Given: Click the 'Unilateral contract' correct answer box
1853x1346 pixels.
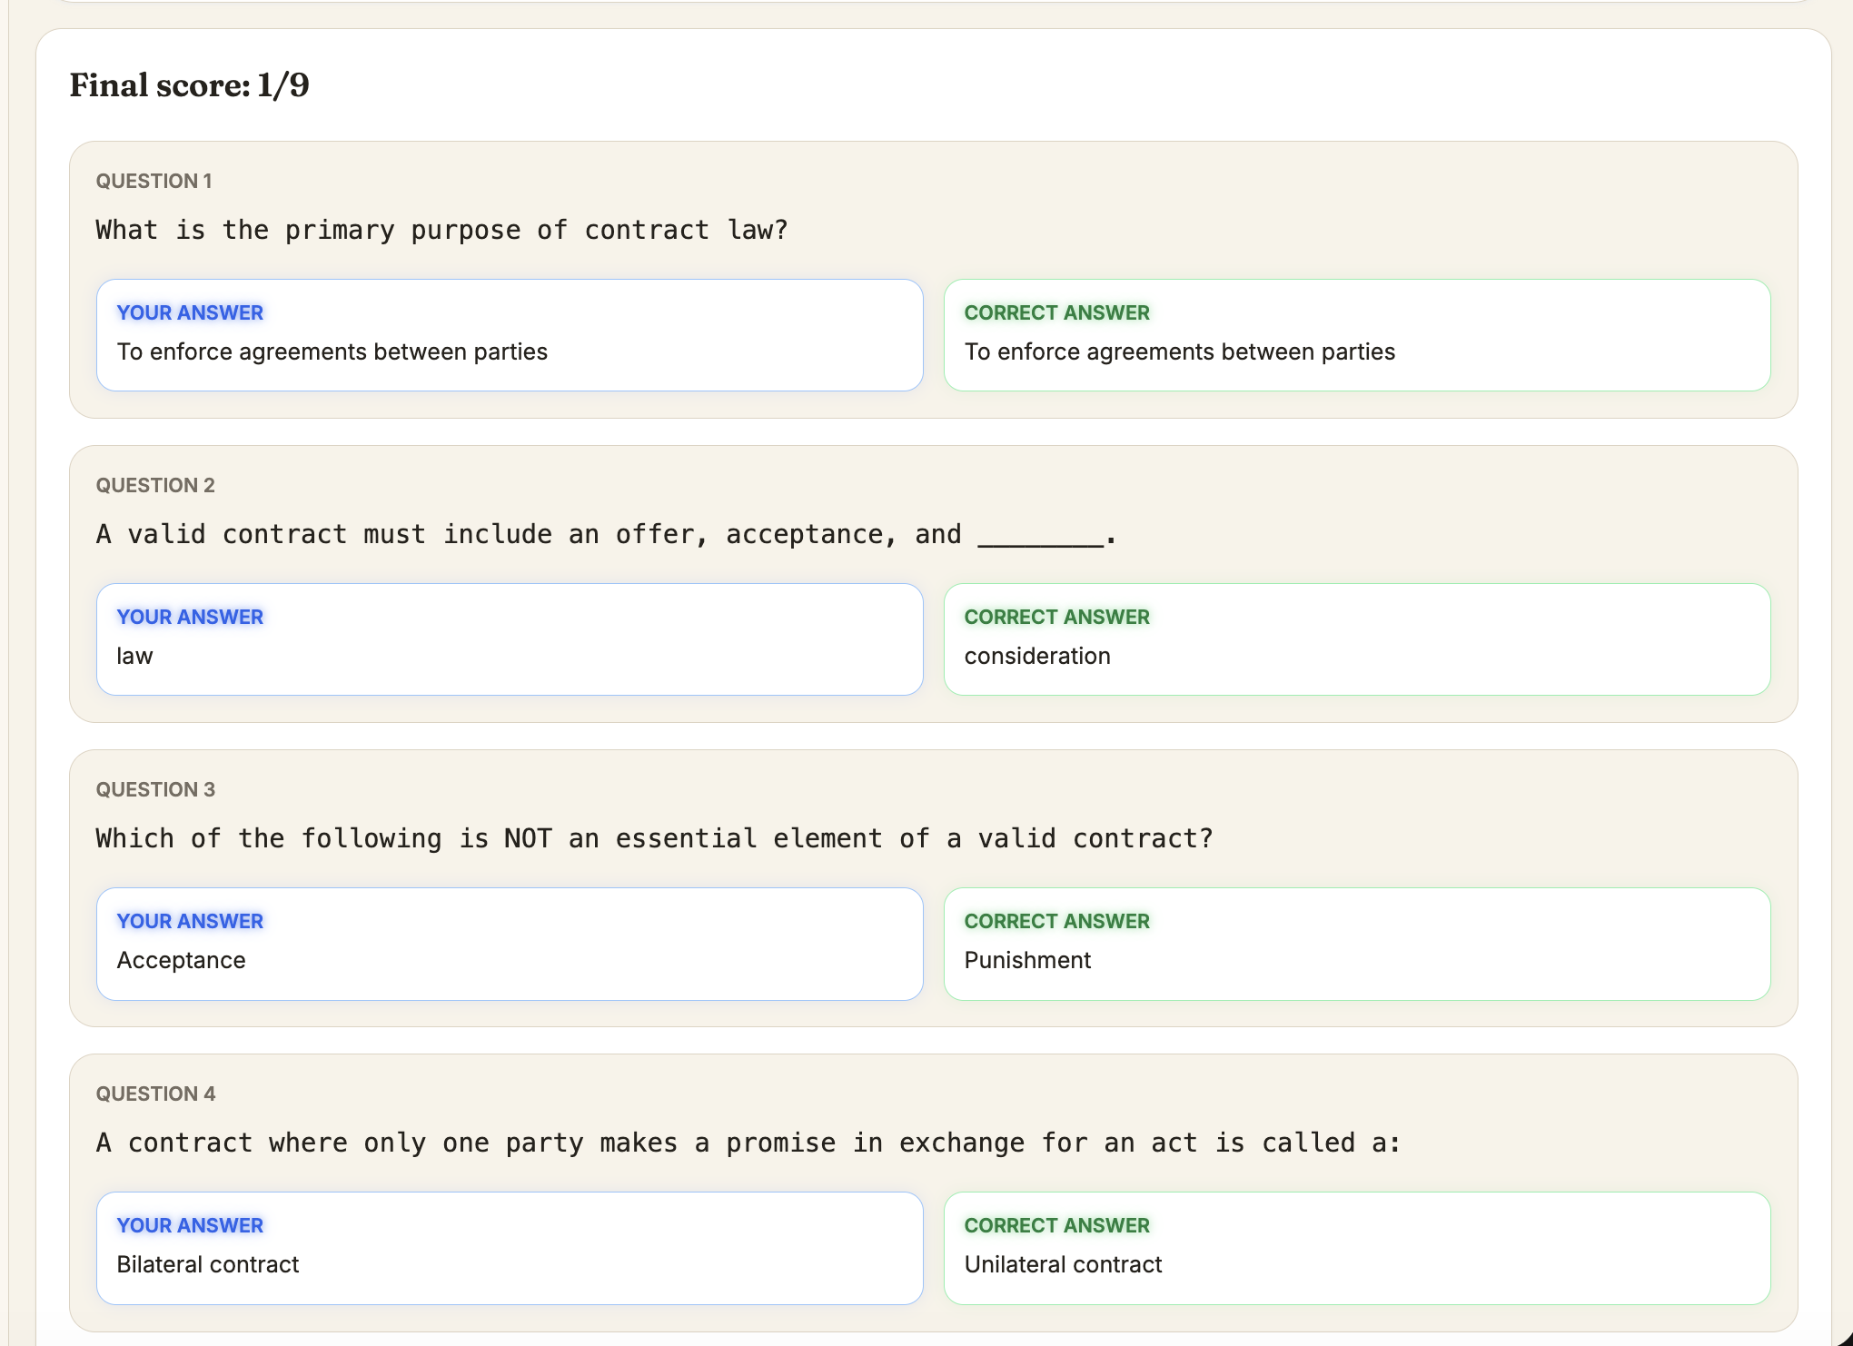Looking at the screenshot, I should pyautogui.click(x=1357, y=1248).
